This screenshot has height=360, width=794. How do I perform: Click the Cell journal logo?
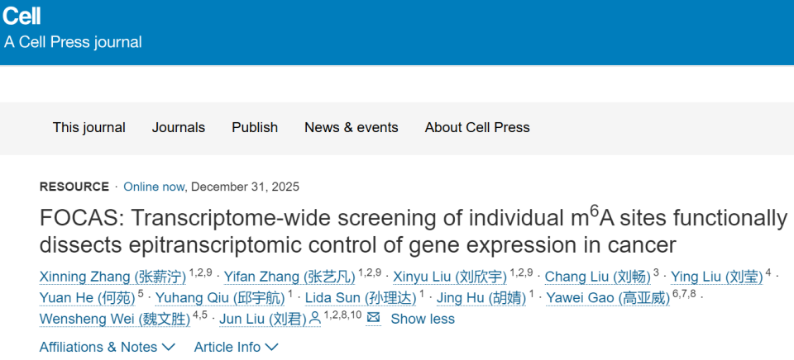pos(22,15)
